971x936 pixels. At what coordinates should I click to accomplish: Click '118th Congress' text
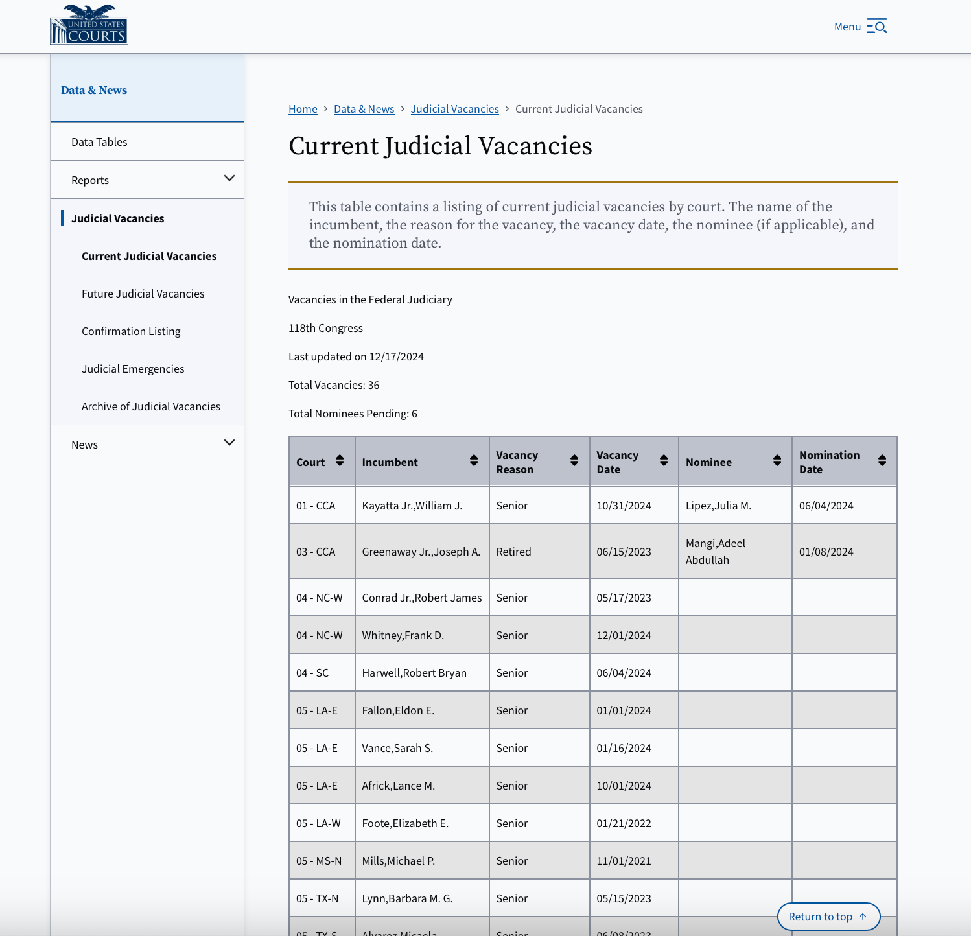click(x=325, y=328)
